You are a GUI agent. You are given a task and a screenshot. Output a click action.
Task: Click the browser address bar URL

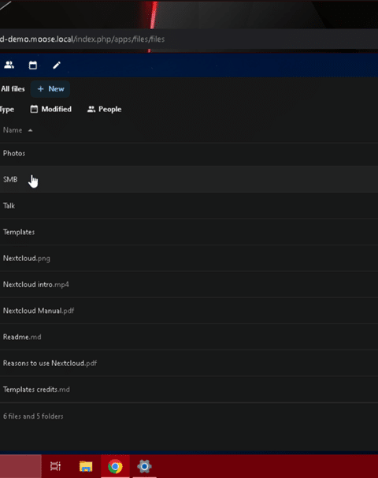82,39
